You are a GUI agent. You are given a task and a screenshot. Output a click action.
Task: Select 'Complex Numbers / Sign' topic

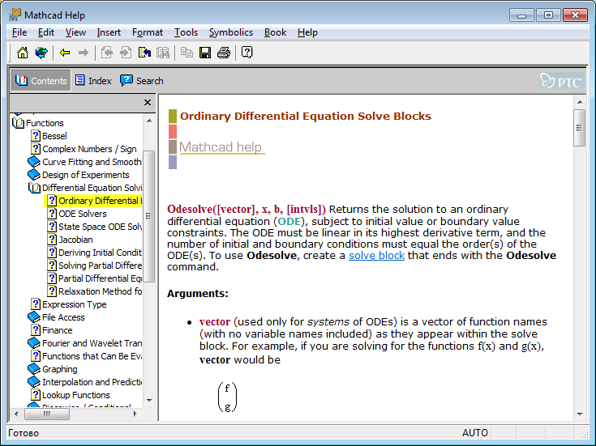tap(89, 149)
